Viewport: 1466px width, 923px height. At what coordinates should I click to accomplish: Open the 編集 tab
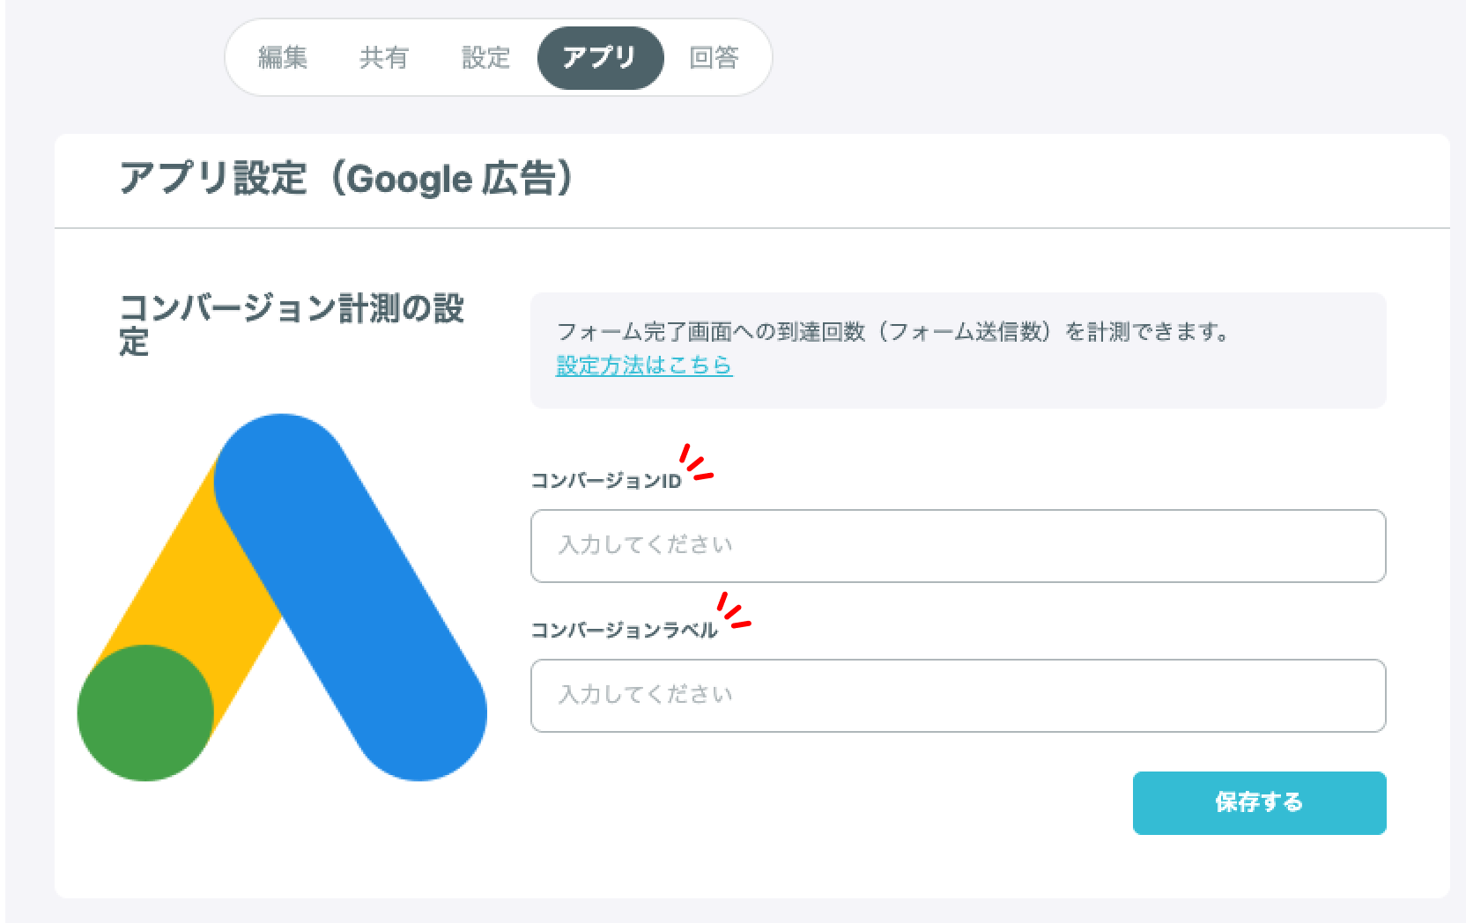[x=283, y=58]
